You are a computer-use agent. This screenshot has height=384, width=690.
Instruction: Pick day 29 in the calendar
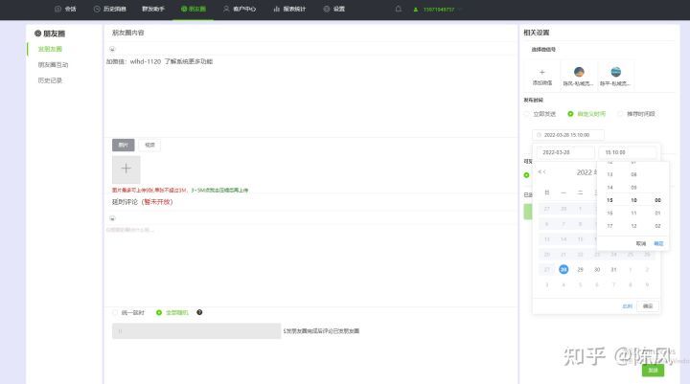click(580, 269)
